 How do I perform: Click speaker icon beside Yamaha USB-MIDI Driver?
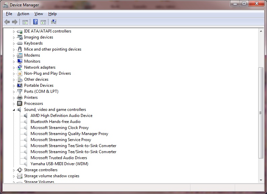click(x=26, y=164)
